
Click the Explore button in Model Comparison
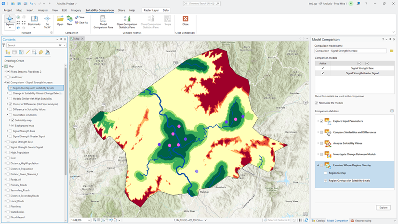pyautogui.click(x=383, y=208)
